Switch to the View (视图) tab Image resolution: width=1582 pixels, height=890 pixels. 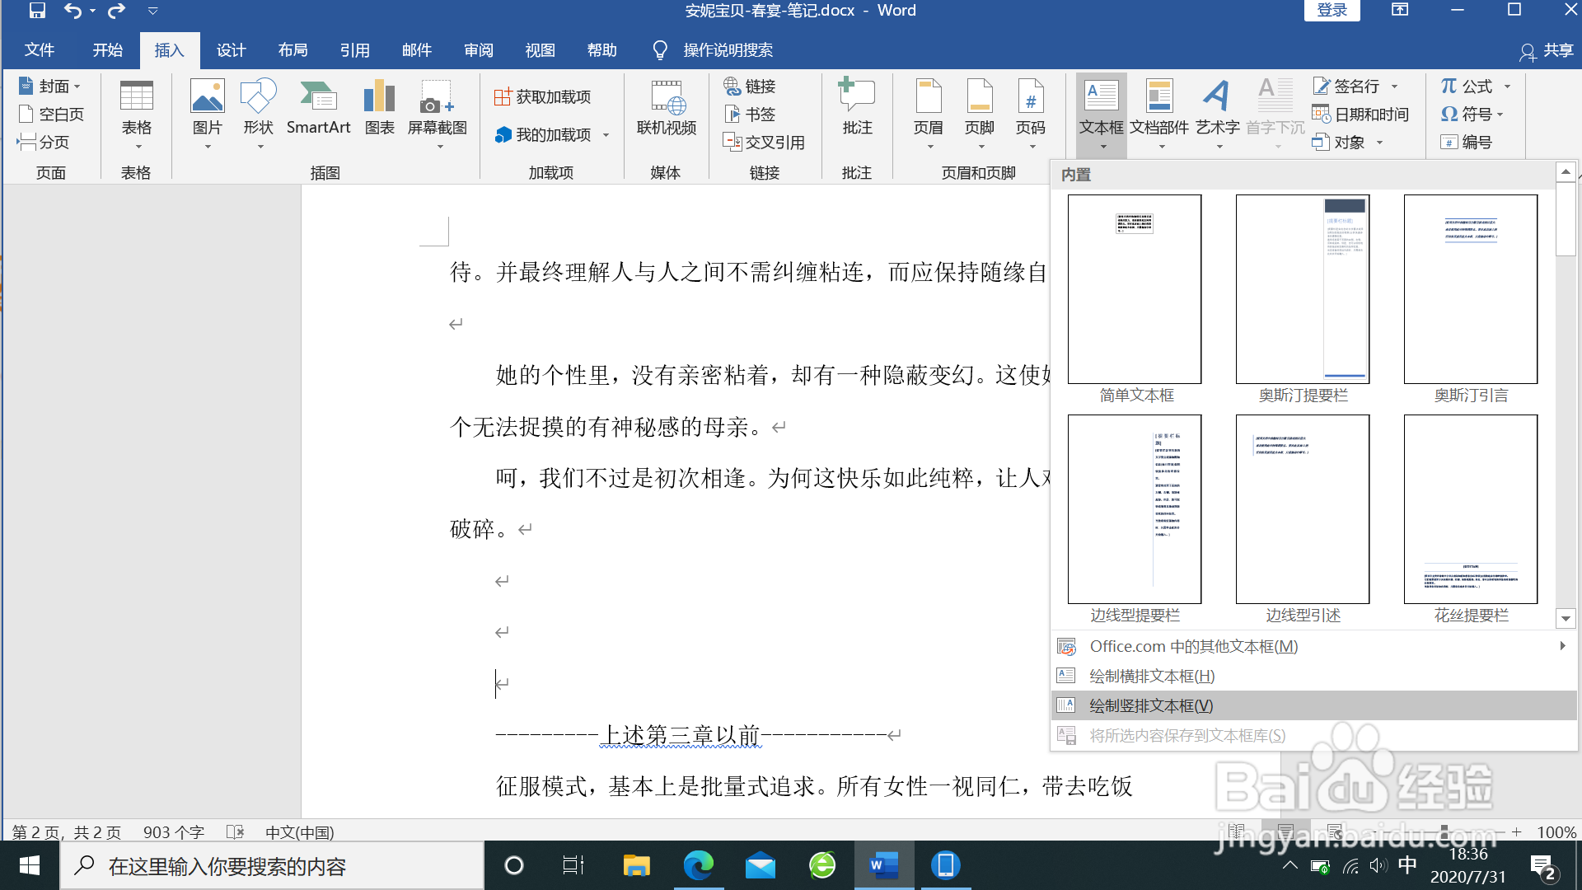(x=541, y=50)
